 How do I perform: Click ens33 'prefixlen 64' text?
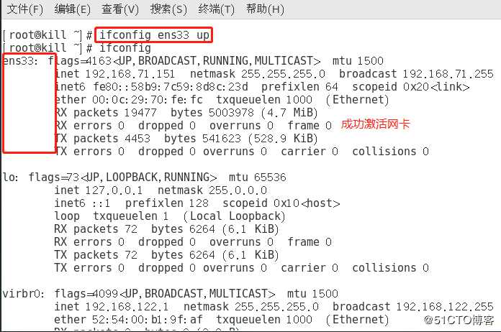(x=299, y=87)
